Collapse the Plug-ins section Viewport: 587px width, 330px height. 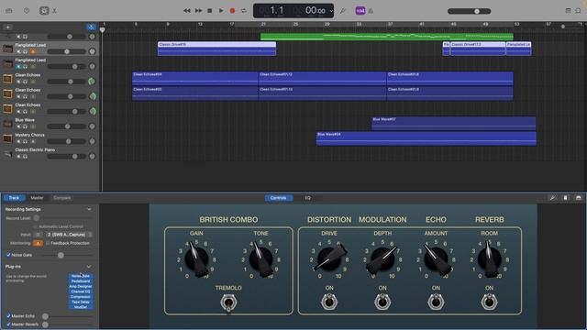coord(89,267)
